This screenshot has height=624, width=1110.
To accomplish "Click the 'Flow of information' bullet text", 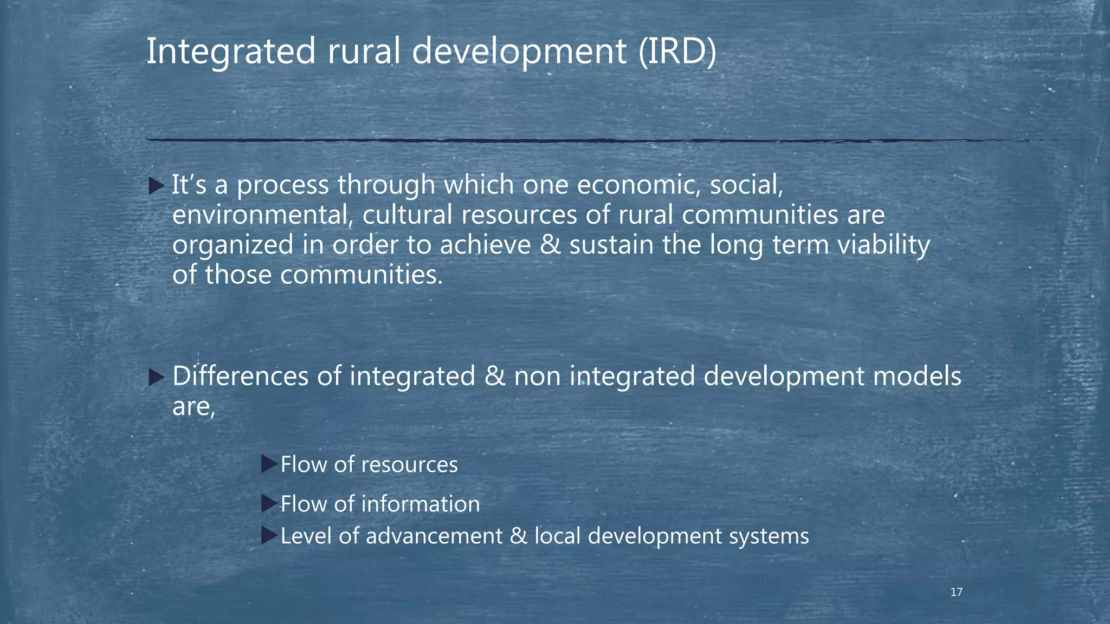I will 380,504.
